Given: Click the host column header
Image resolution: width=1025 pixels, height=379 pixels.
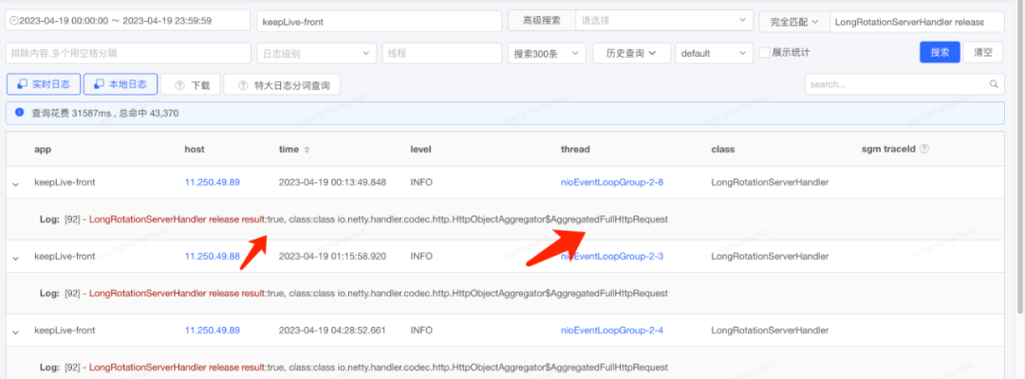Looking at the screenshot, I should click(x=195, y=150).
